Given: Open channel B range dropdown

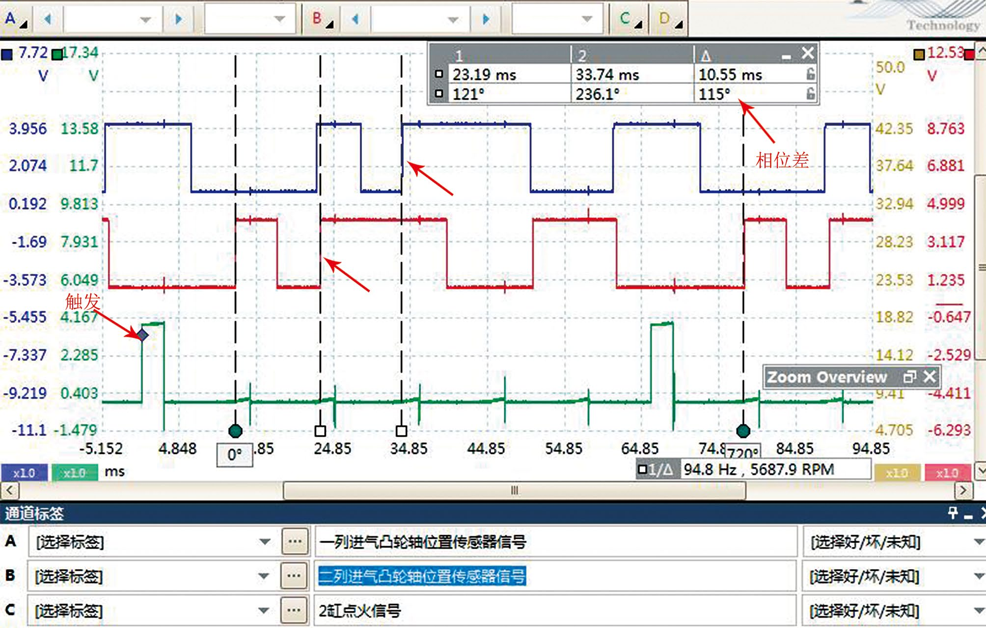Looking at the screenshot, I should click(x=421, y=19).
